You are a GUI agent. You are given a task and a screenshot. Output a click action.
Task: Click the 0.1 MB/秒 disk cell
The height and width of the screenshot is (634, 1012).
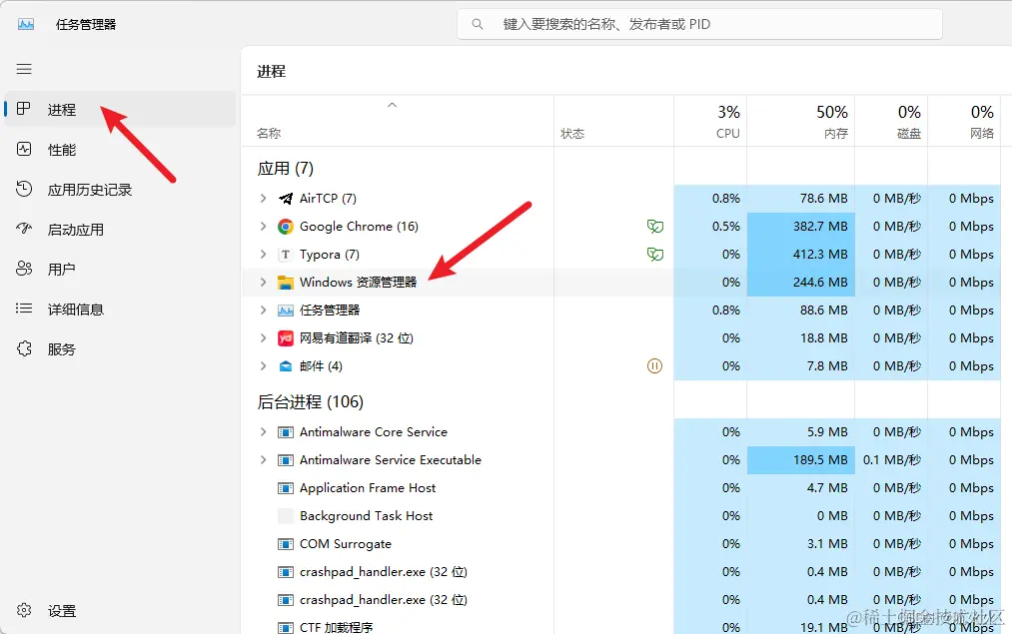click(891, 460)
